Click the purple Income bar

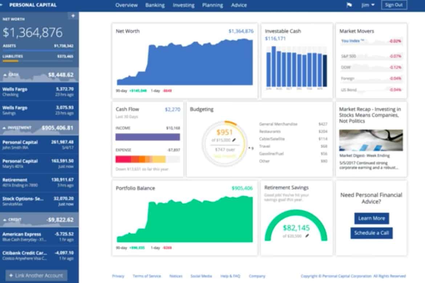coord(148,137)
